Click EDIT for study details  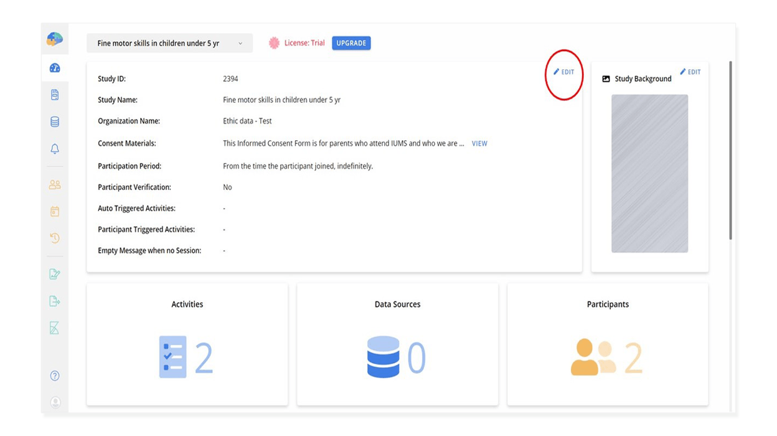coord(564,72)
